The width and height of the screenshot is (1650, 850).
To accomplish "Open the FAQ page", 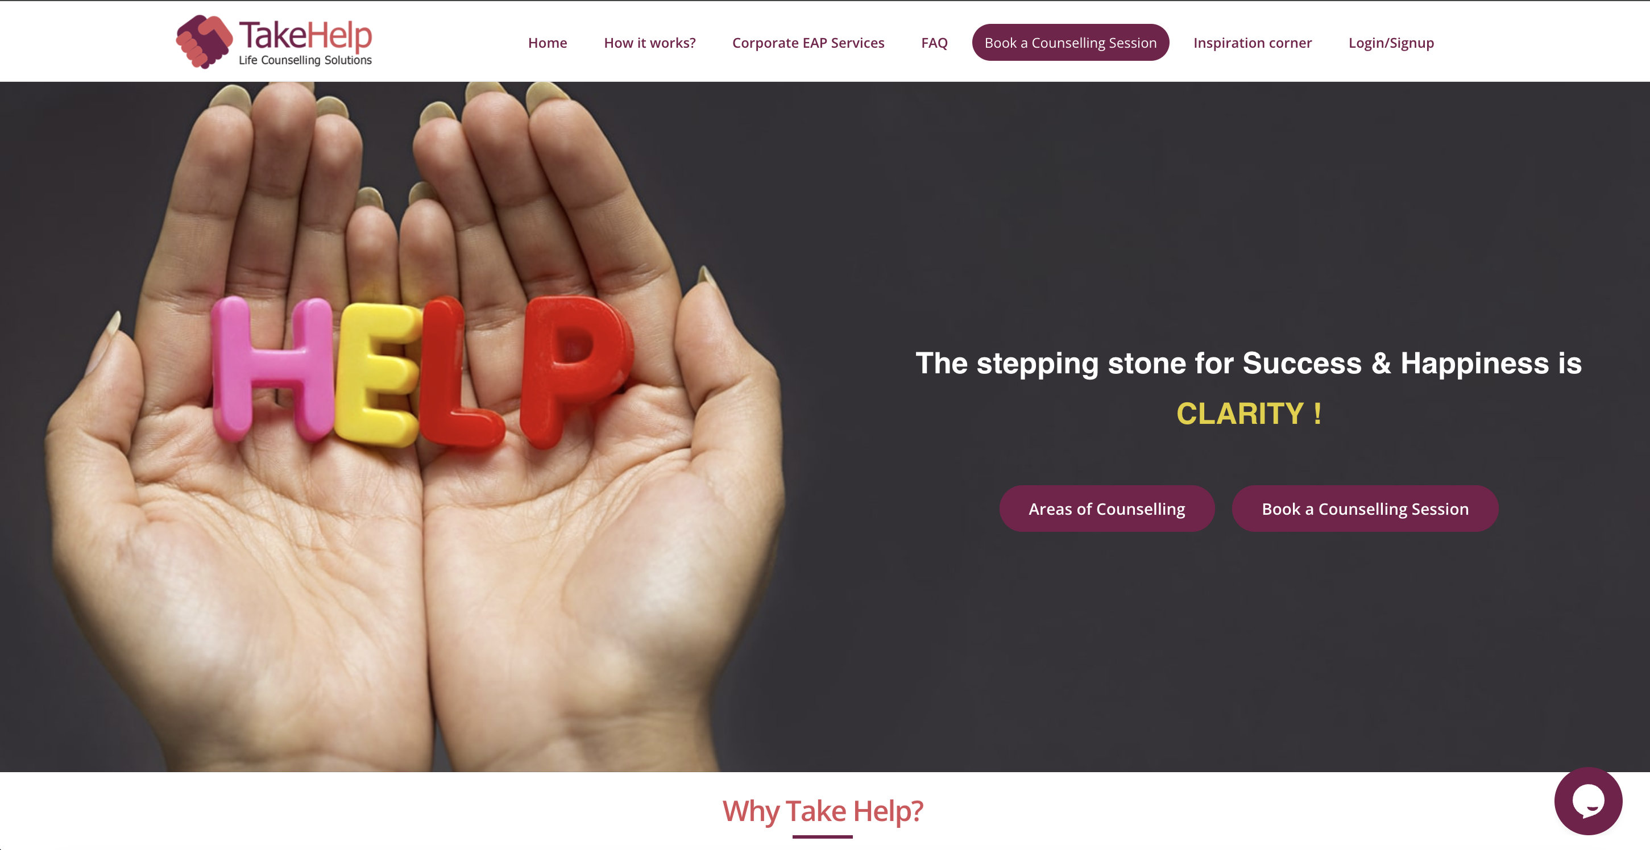I will click(935, 43).
